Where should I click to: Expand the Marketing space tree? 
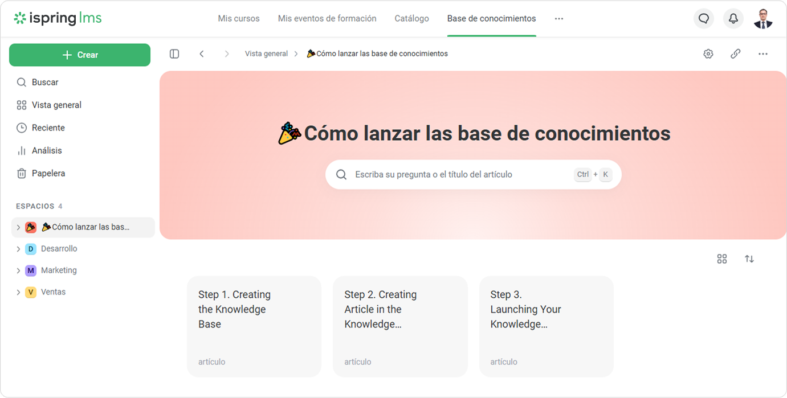tap(18, 270)
